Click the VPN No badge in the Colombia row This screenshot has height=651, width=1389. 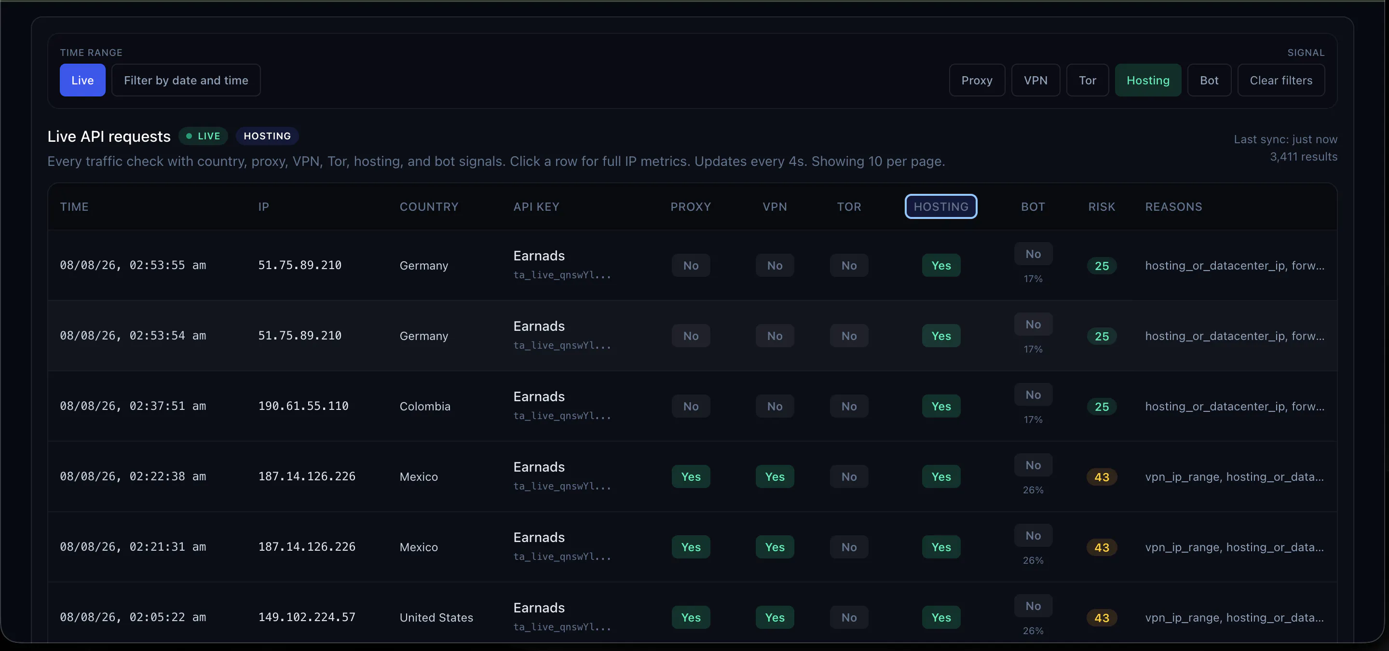tap(775, 407)
